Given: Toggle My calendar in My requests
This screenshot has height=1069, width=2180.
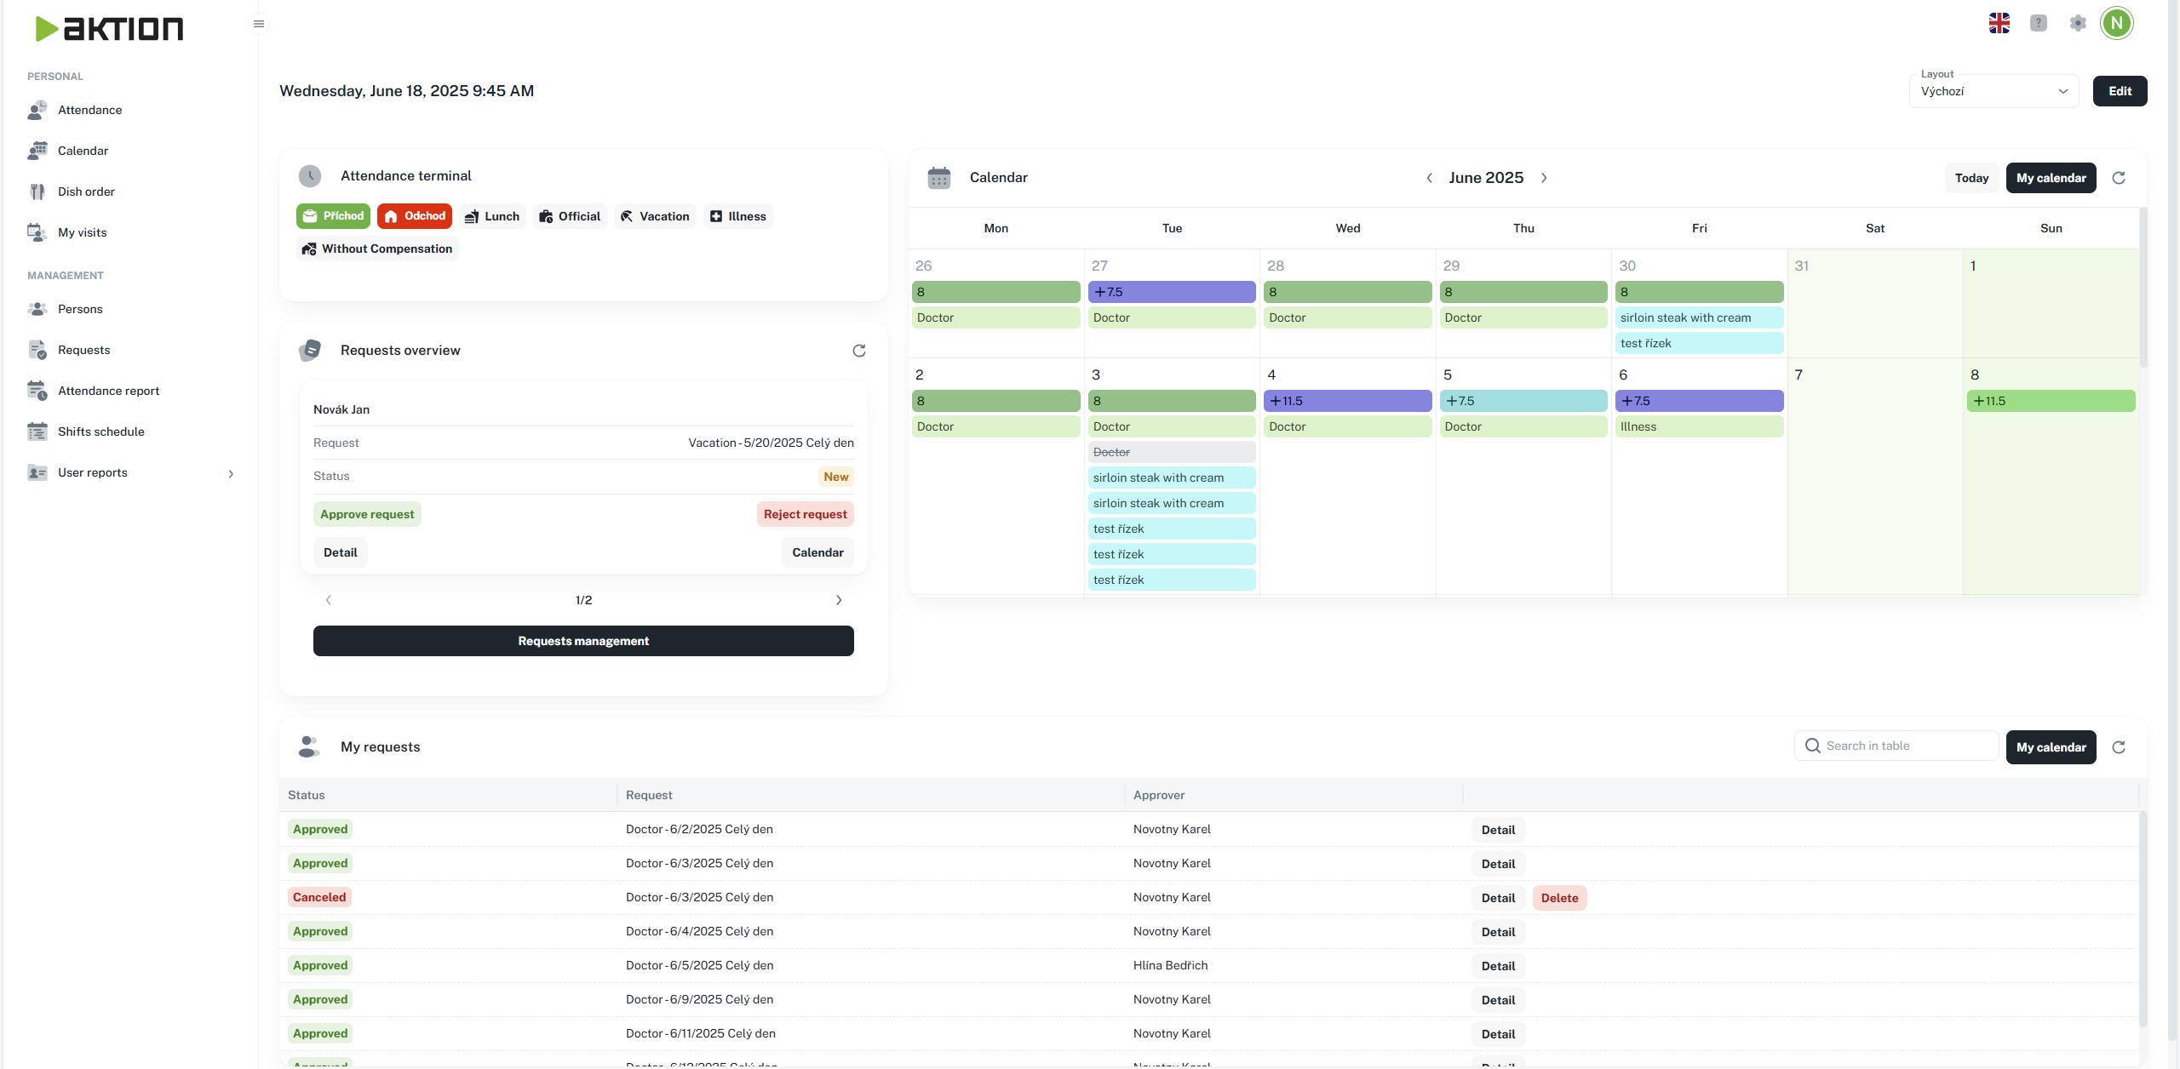Looking at the screenshot, I should point(2051,747).
